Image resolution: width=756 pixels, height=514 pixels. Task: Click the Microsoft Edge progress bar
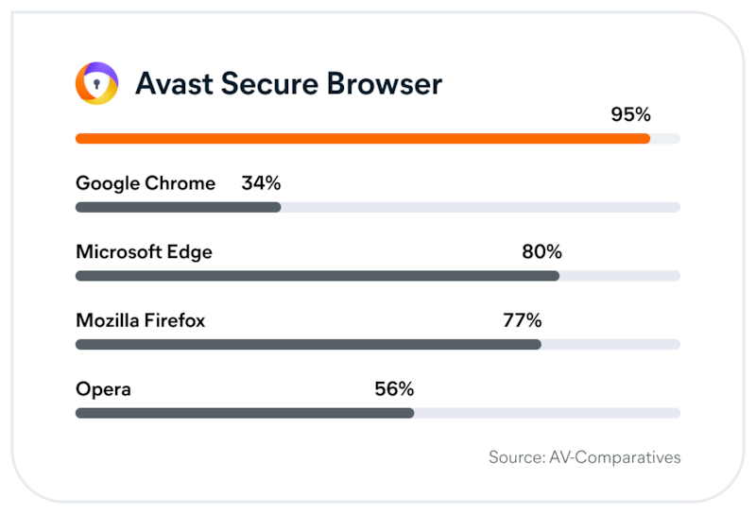pyautogui.click(x=317, y=276)
